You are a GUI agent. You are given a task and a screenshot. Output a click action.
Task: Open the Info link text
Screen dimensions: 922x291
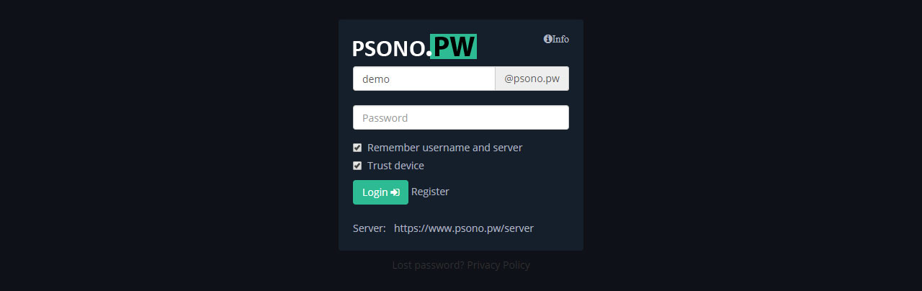coord(560,39)
